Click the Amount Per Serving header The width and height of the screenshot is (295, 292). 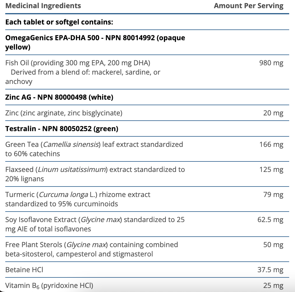[x=248, y=6]
